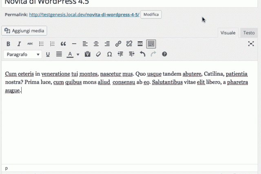Increase the paragraph indent
The height and width of the screenshot is (174, 261).
pos(131,54)
